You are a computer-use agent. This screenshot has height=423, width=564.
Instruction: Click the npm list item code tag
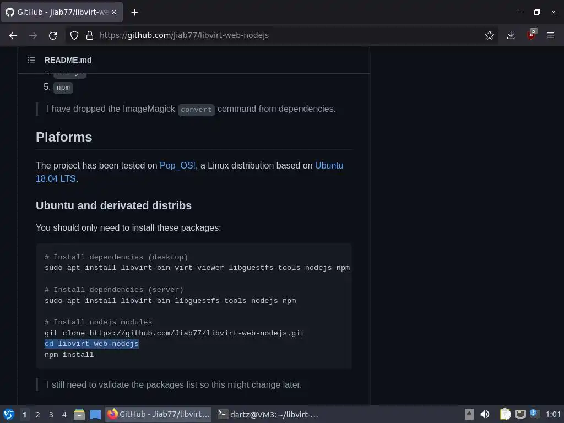coord(63,88)
